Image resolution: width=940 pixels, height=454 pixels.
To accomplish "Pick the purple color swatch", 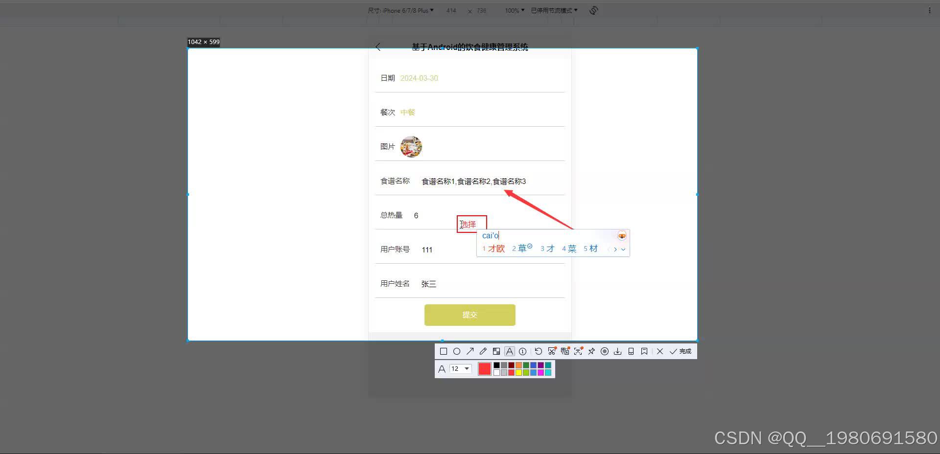I will 540,365.
